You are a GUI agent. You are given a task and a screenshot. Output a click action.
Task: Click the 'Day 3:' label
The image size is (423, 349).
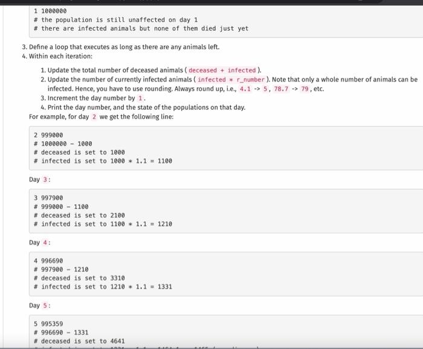tap(40, 179)
